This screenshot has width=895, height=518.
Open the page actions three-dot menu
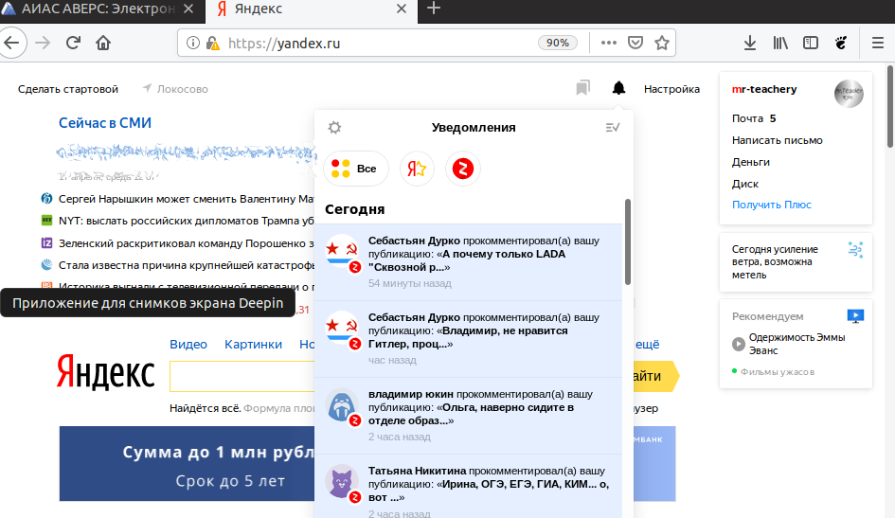(x=608, y=43)
